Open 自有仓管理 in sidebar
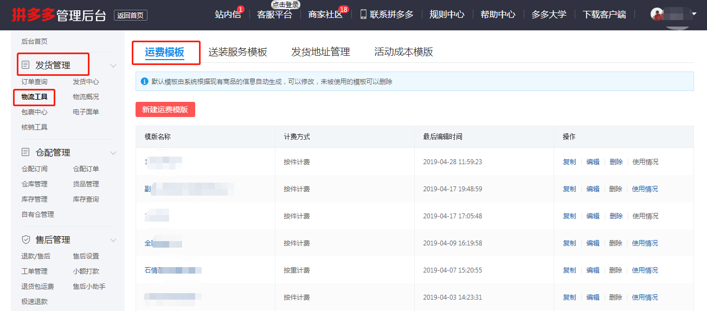 pos(37,215)
